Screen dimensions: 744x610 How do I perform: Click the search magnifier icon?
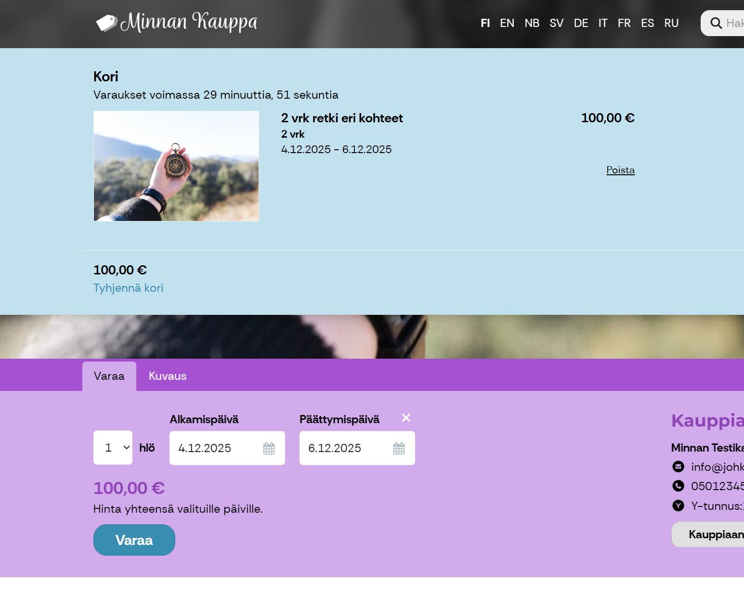(x=716, y=23)
